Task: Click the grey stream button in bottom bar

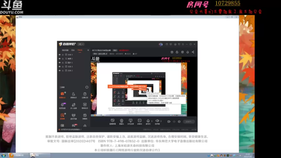Action: [x=189, y=121]
